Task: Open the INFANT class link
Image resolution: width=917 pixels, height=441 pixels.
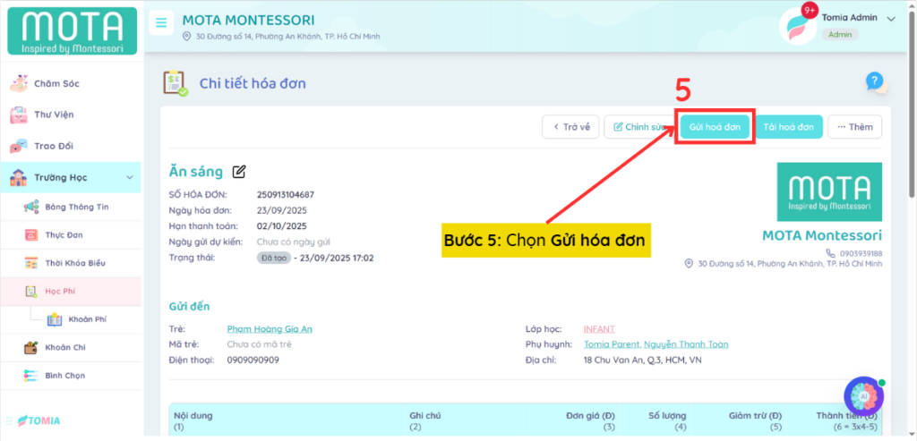Action: point(599,329)
